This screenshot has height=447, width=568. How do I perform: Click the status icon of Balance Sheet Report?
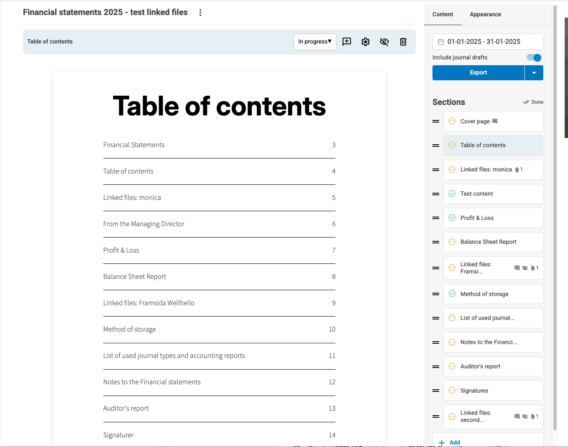(452, 242)
